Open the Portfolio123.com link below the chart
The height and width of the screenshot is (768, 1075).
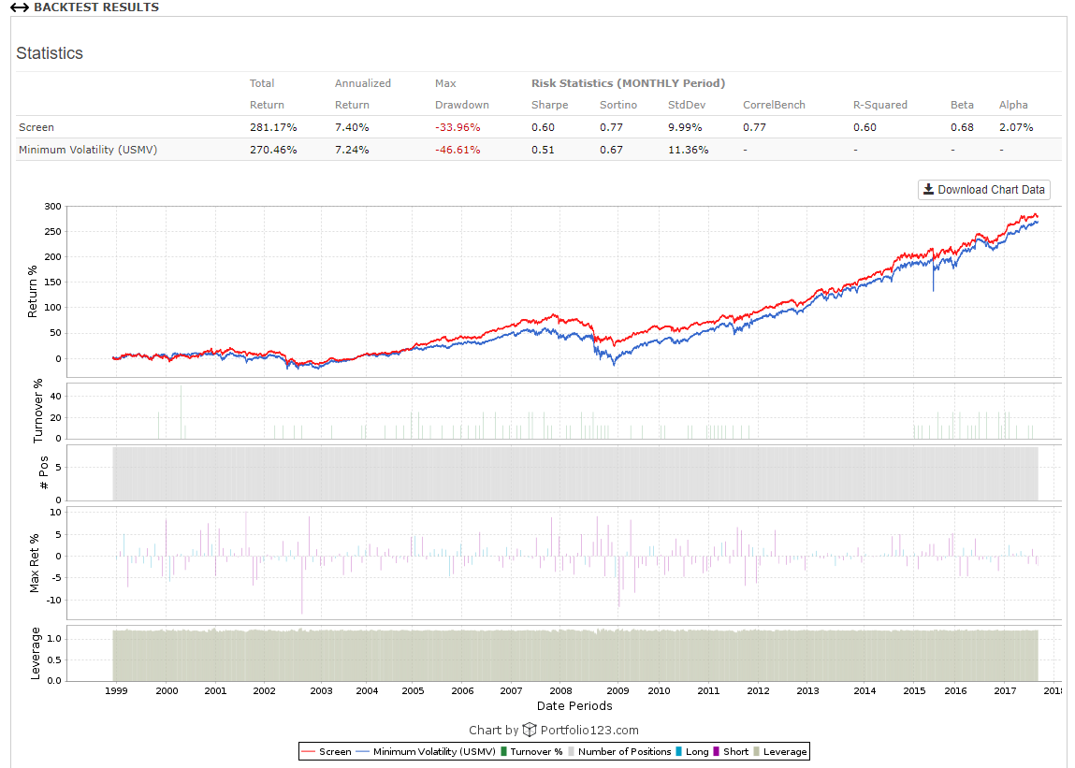pyautogui.click(x=589, y=730)
